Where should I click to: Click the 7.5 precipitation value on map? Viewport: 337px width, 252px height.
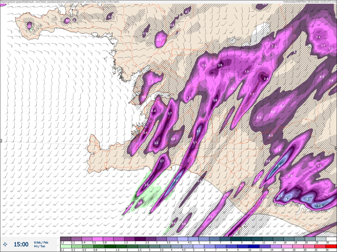point(320,206)
